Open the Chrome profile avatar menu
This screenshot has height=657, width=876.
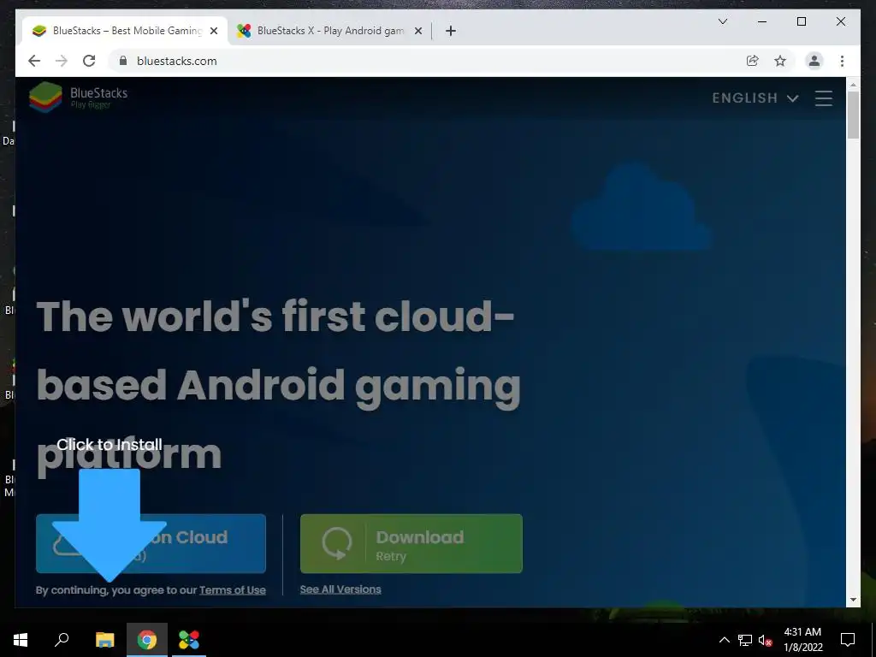pyautogui.click(x=814, y=61)
